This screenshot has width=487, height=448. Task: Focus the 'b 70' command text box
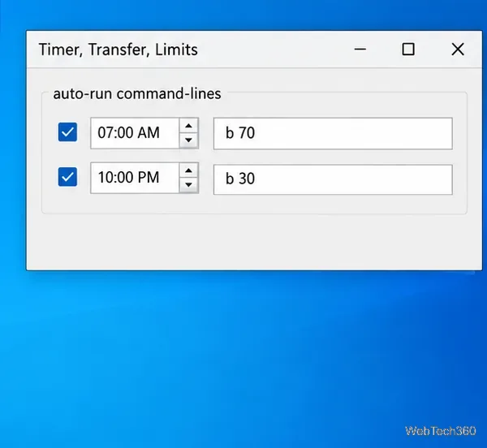(333, 133)
